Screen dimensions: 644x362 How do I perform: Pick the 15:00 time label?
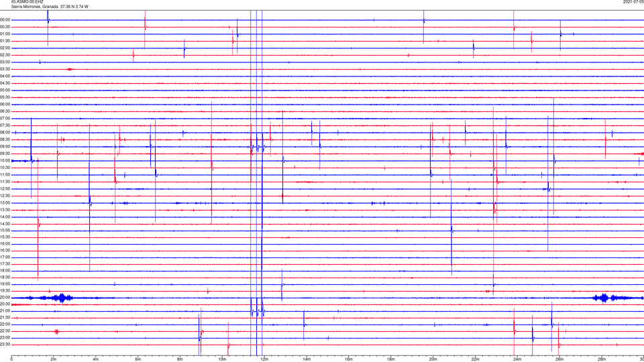click(x=5, y=230)
